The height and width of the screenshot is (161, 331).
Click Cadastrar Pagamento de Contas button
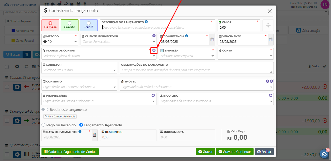coord(70,152)
